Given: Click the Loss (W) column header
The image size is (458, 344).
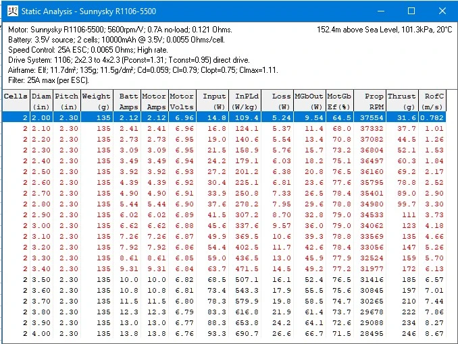Looking at the screenshot, I should [277, 100].
